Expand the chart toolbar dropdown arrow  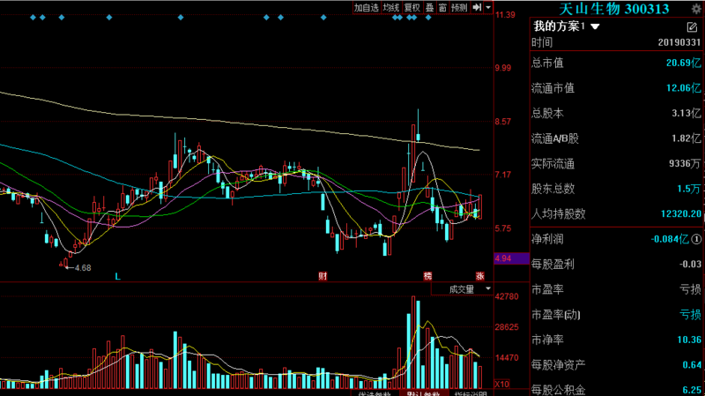click(488, 8)
